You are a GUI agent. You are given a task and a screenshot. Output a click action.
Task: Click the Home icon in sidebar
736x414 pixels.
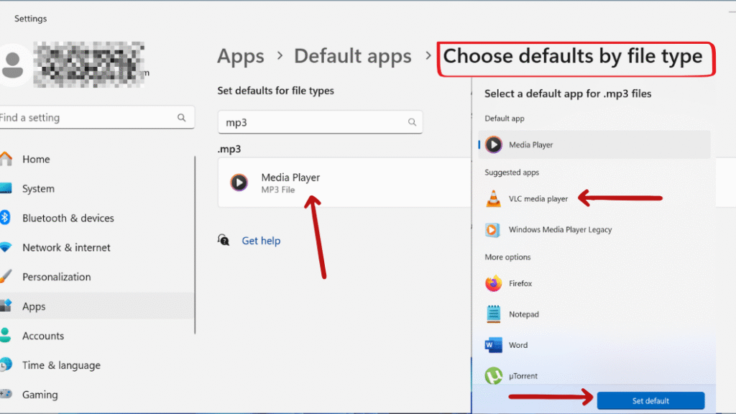pyautogui.click(x=6, y=159)
